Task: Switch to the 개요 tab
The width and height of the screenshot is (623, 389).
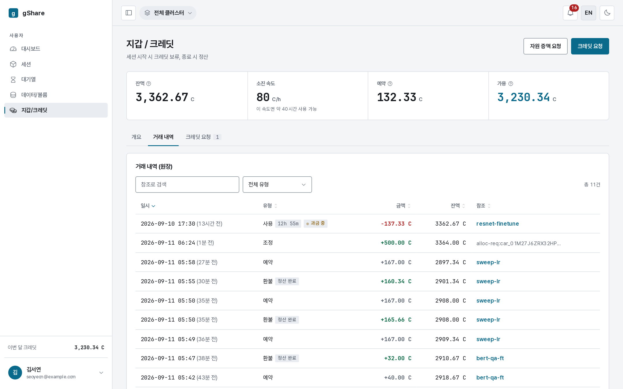Action: (x=136, y=137)
